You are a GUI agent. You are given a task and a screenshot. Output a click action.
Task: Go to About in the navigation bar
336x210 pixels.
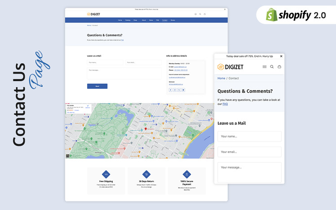tap(144, 20)
